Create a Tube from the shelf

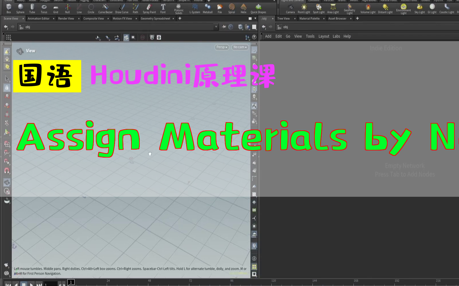pyautogui.click(x=32, y=9)
